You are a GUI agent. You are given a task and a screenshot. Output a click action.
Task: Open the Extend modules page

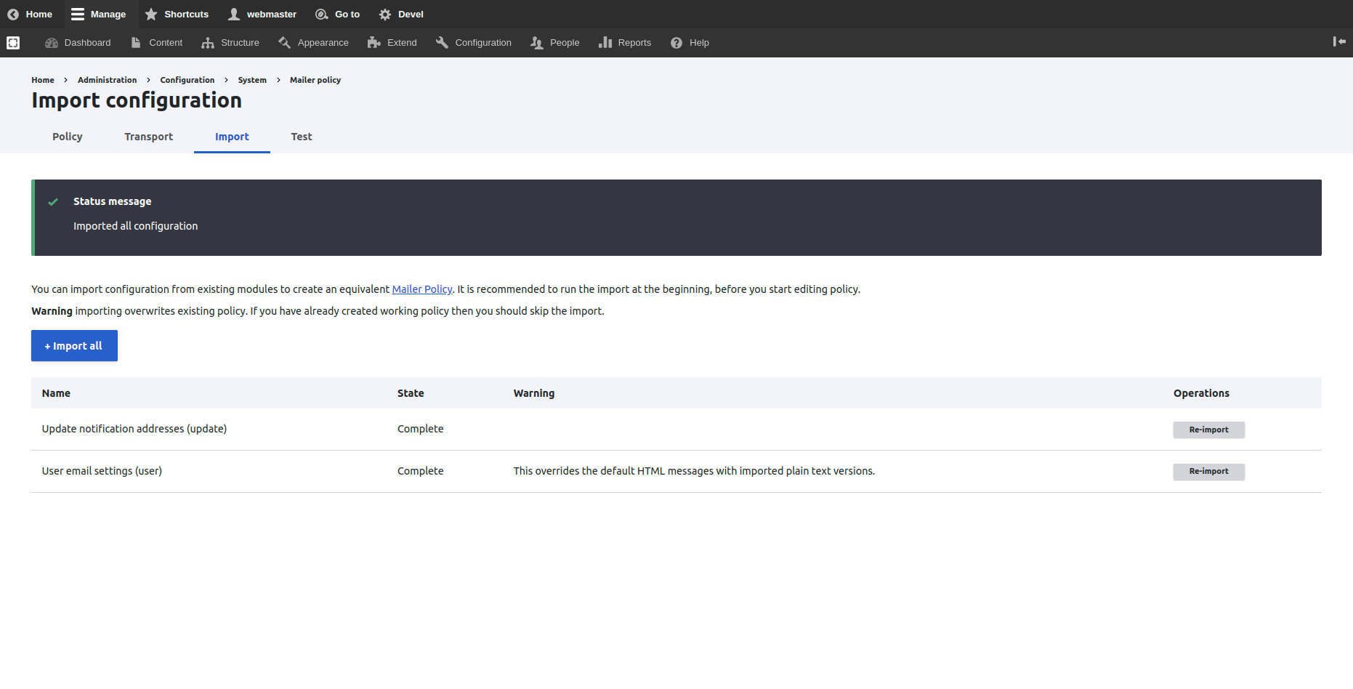(392, 43)
